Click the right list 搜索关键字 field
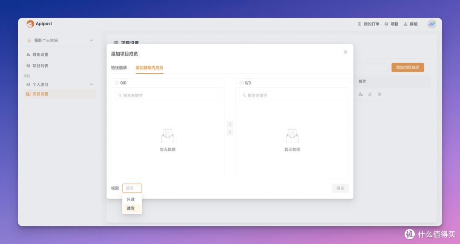 click(292, 95)
